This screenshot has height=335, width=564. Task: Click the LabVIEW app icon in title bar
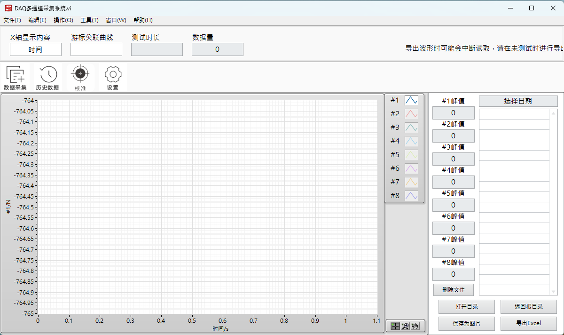[x=8, y=8]
